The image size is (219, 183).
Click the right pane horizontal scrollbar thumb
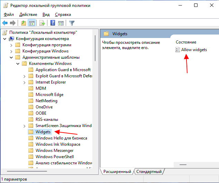[x=183, y=165]
